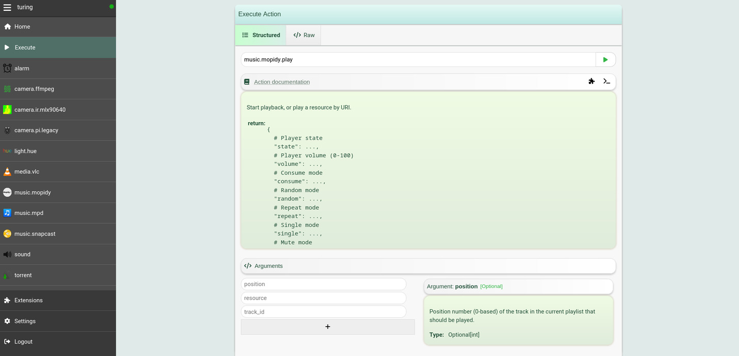This screenshot has height=356, width=739.
Task: Select the media.vlc VLC icon in sidebar
Action: (x=7, y=172)
